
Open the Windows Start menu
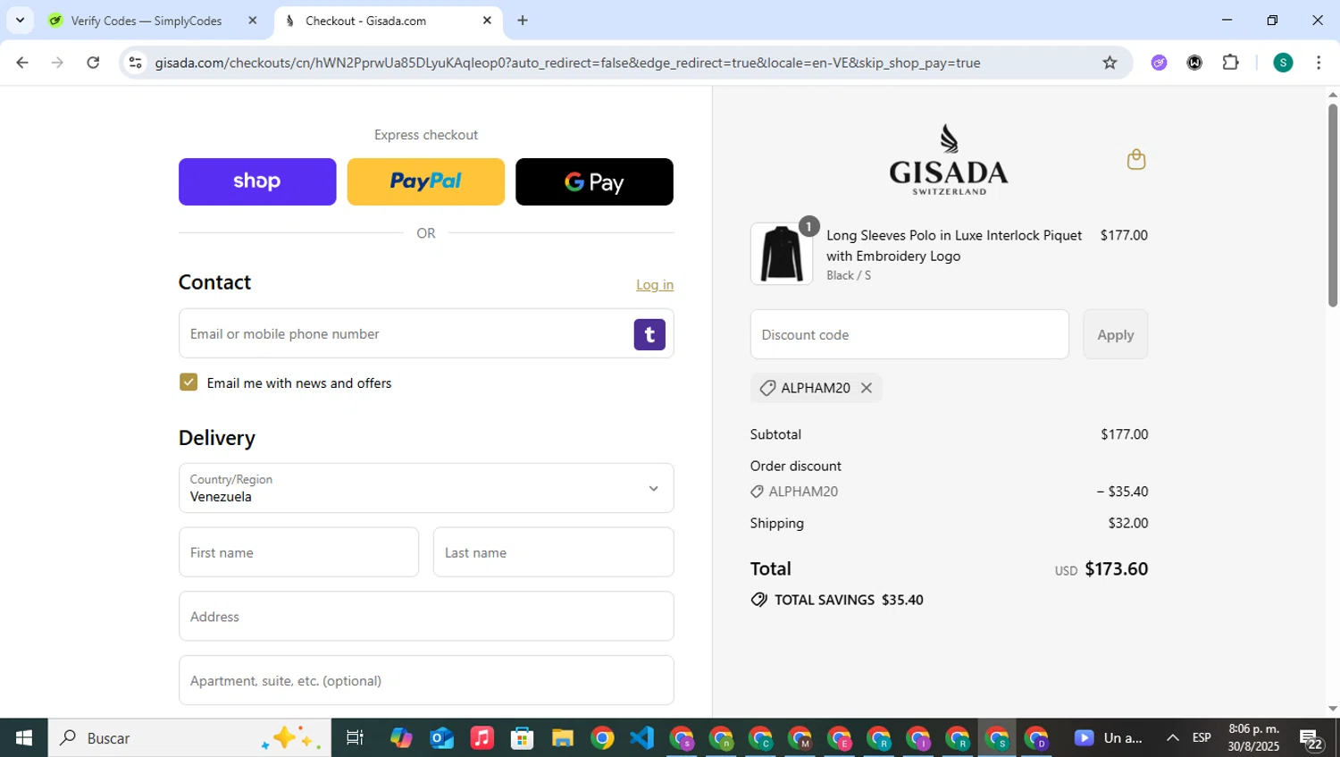[x=24, y=738]
